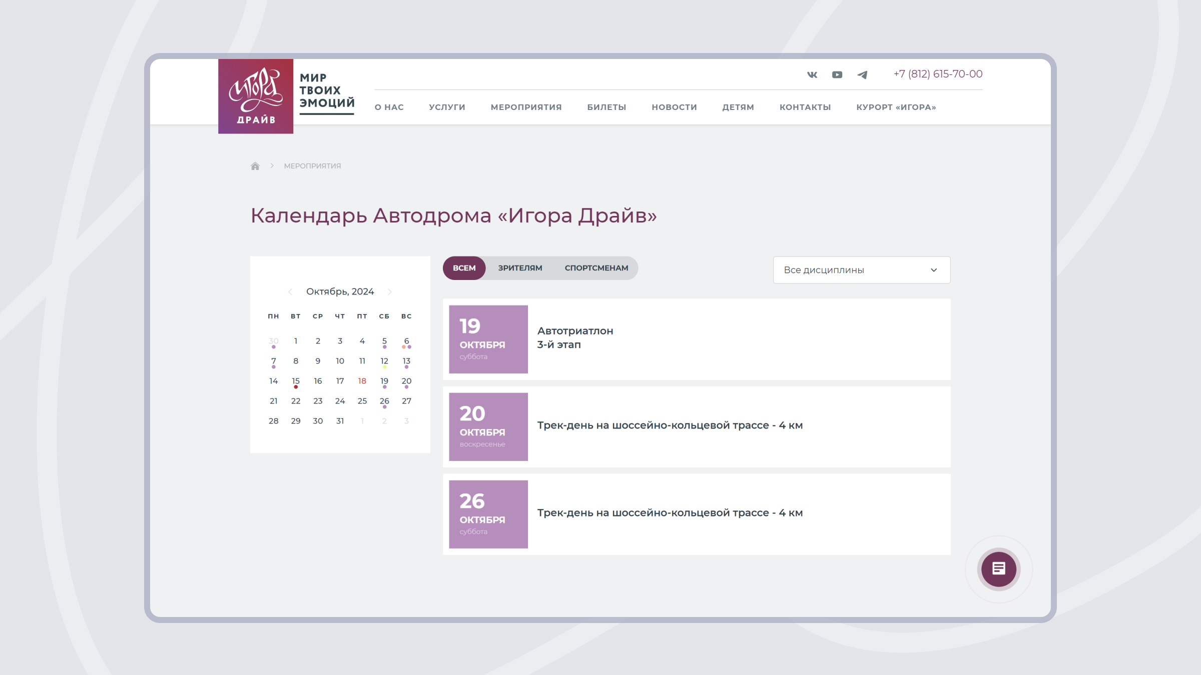Select the СПОРТСМЕНАМ filter tab
This screenshot has width=1201, height=675.
coord(596,268)
